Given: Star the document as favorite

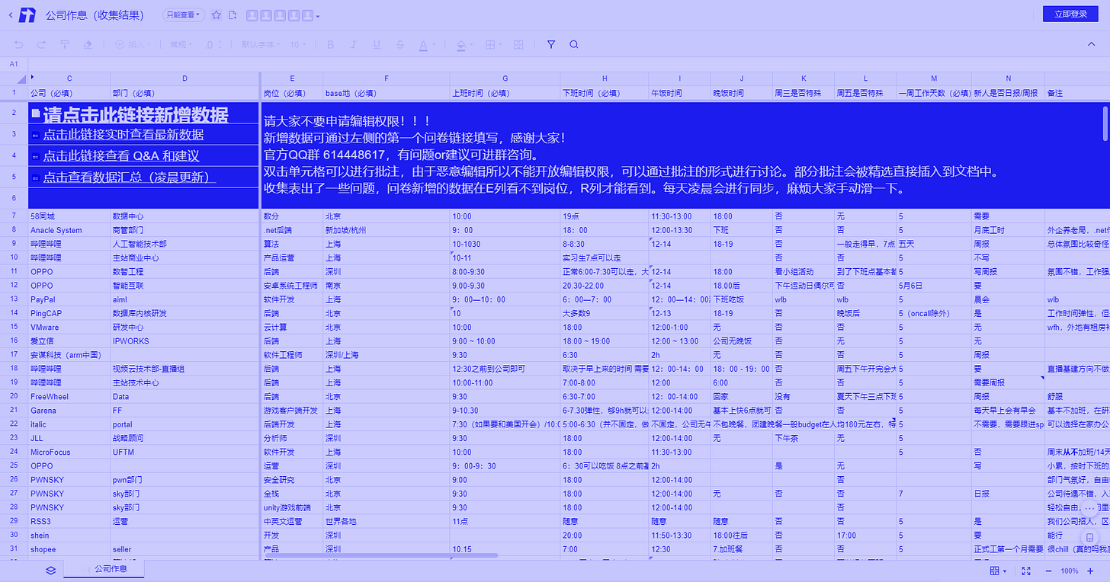Looking at the screenshot, I should tap(216, 14).
